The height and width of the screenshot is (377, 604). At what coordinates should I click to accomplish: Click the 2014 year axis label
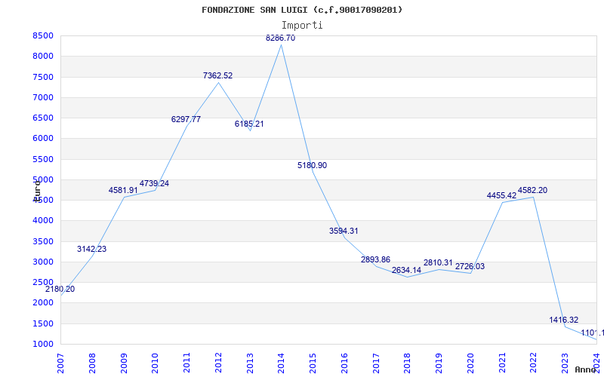pyautogui.click(x=281, y=363)
